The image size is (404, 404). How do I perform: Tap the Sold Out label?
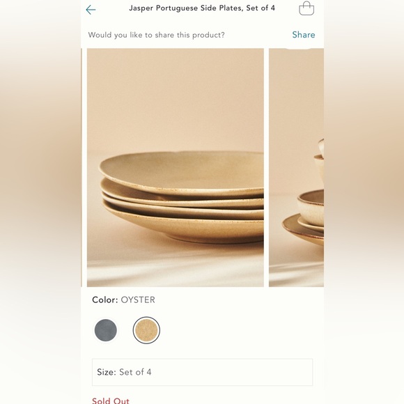(111, 400)
